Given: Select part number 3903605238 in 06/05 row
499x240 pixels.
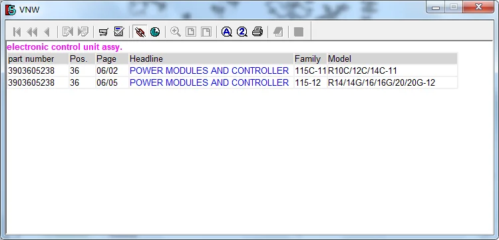Looking at the screenshot, I should tap(31, 82).
